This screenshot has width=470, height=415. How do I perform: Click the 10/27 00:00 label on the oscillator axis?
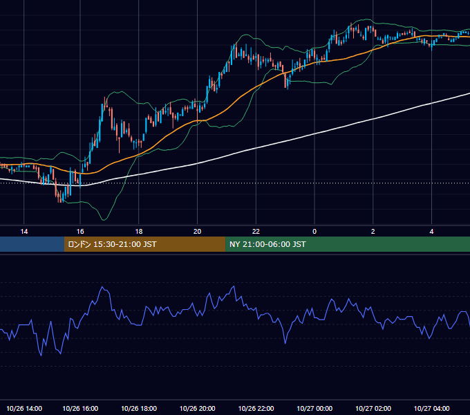(314, 408)
